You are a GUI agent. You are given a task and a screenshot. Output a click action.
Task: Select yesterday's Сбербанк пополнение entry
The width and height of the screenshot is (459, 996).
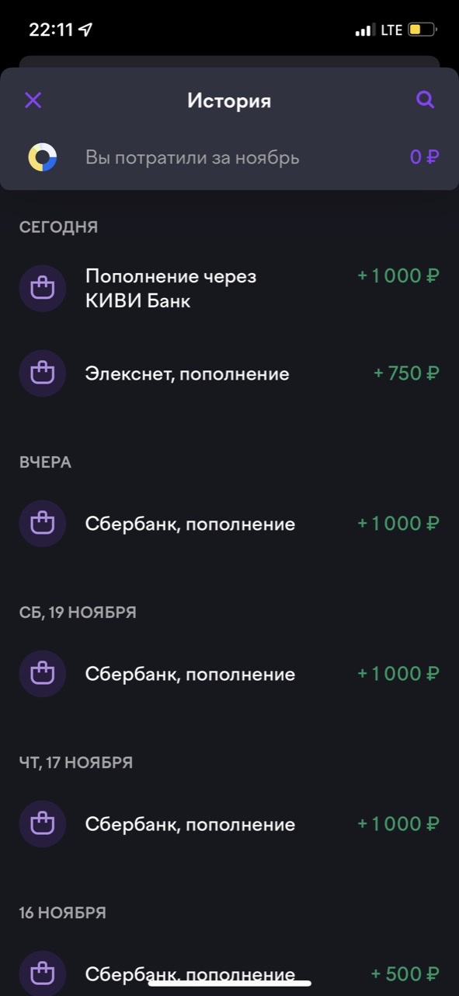tap(189, 523)
